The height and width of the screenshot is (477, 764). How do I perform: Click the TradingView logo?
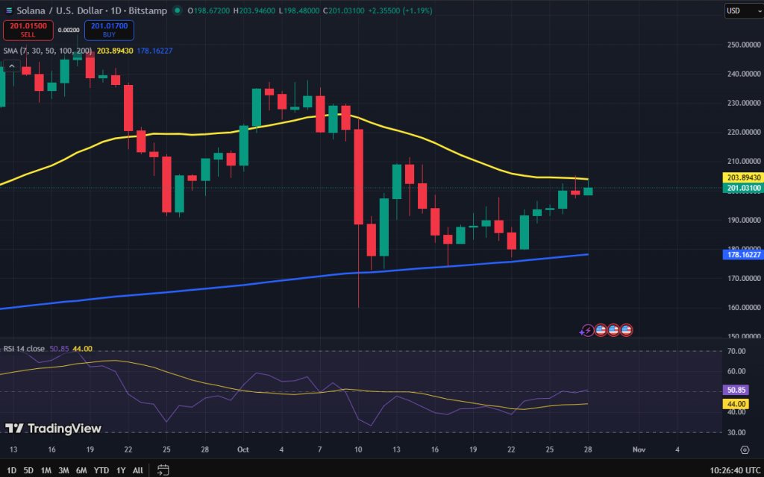point(53,429)
